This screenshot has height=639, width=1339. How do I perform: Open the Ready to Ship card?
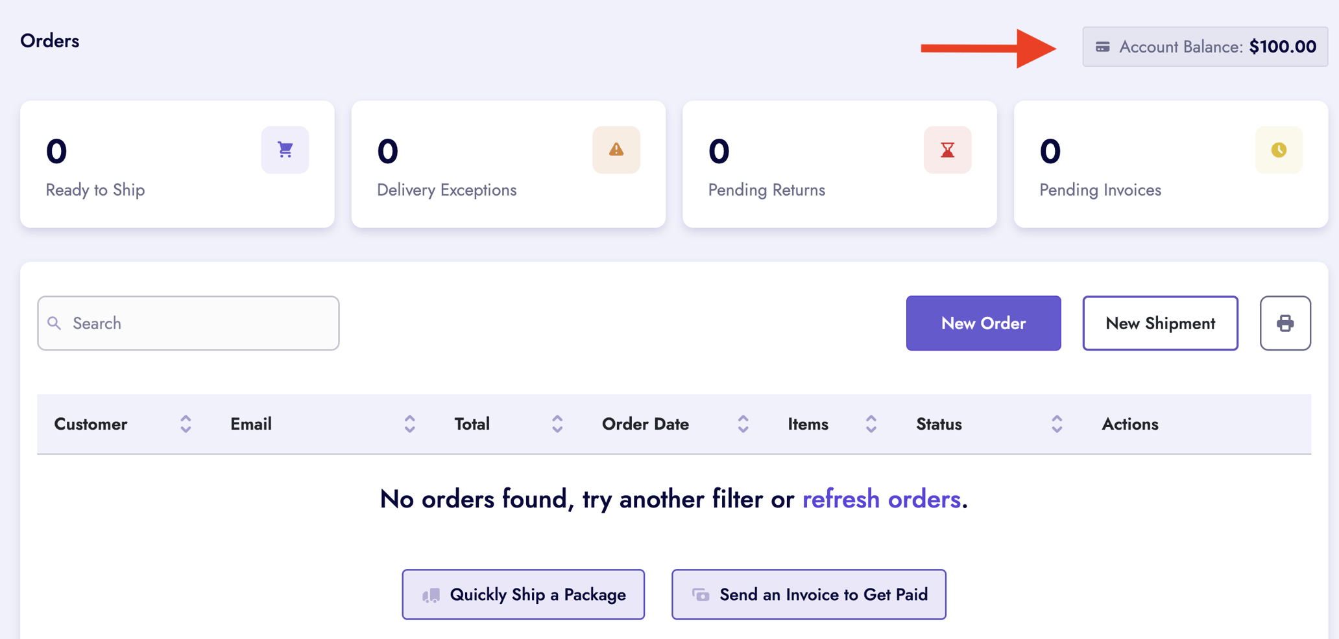point(177,164)
